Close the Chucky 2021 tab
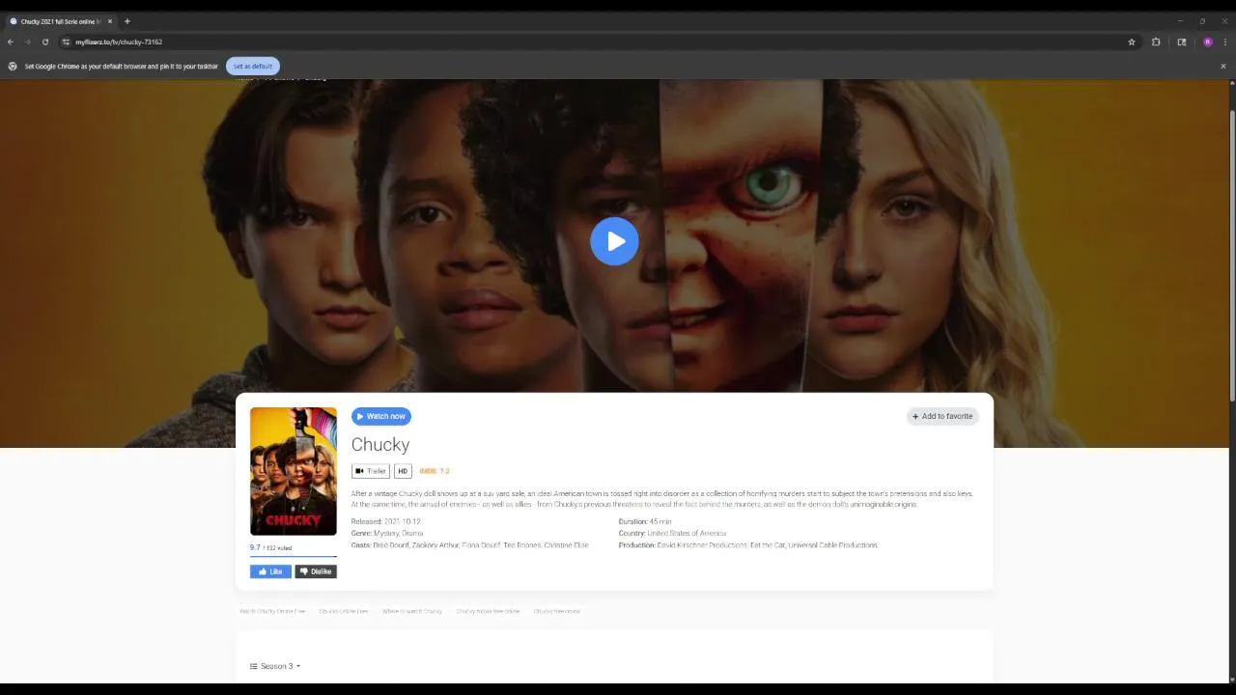The image size is (1236, 695). pos(109,21)
